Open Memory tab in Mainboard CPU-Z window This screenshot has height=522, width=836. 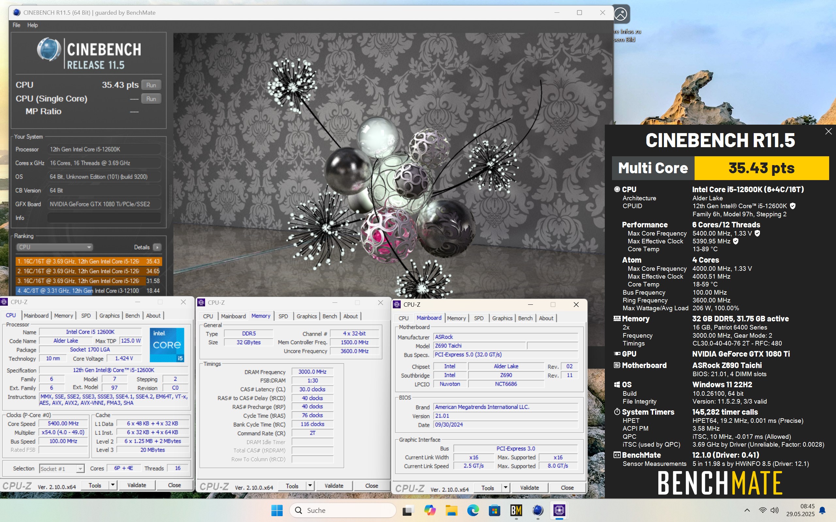coord(456,318)
